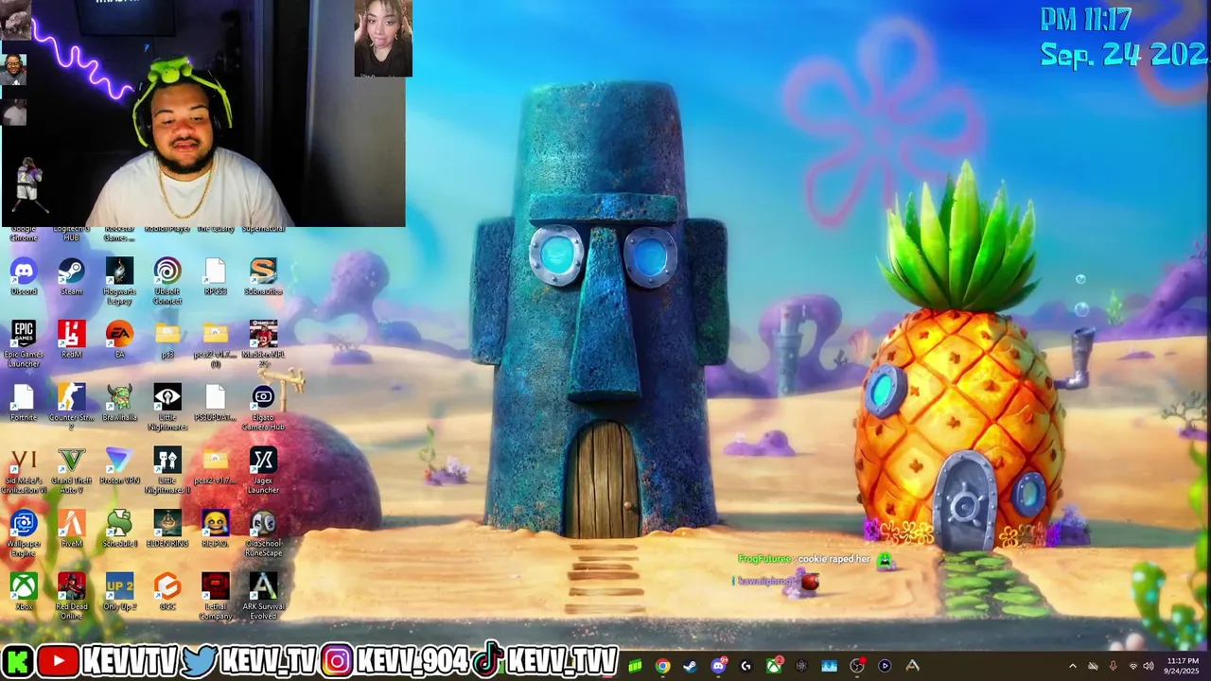
Task: Open Logitech G HUB taskbar icon
Action: pyautogui.click(x=746, y=666)
